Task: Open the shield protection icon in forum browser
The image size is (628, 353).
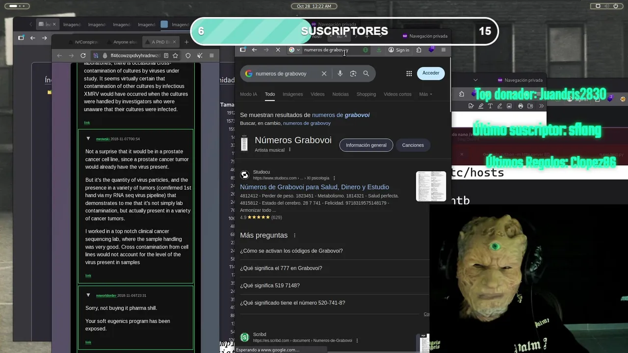Action: click(188, 56)
